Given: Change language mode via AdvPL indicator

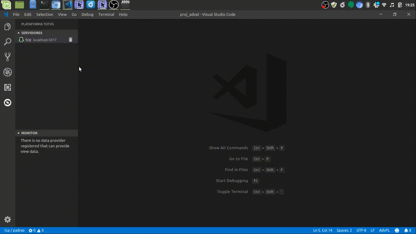Looking at the screenshot, I should click(384, 230).
